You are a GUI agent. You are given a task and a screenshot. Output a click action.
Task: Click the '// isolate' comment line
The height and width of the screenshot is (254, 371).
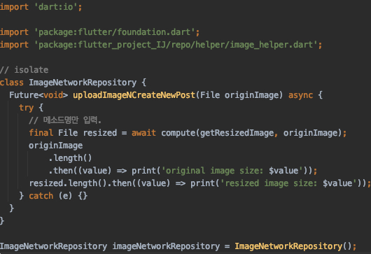click(x=24, y=70)
